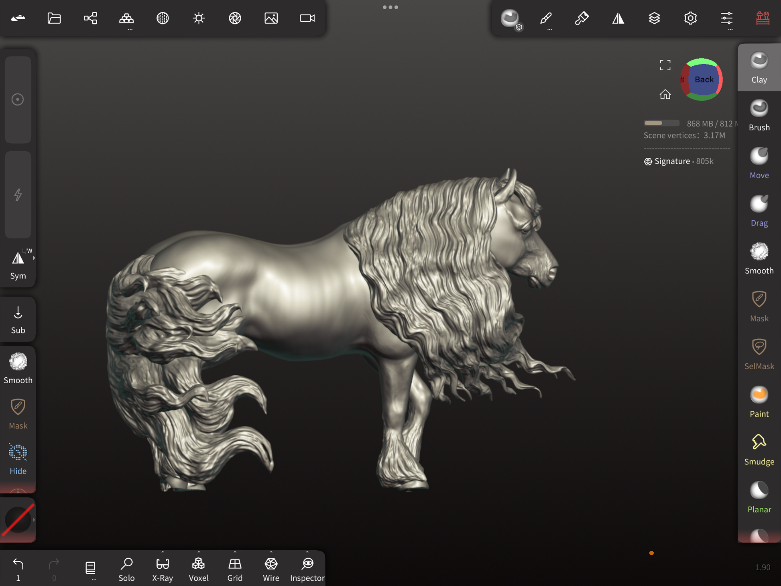
Task: Toggle Solo object mode
Action: pyautogui.click(x=126, y=569)
